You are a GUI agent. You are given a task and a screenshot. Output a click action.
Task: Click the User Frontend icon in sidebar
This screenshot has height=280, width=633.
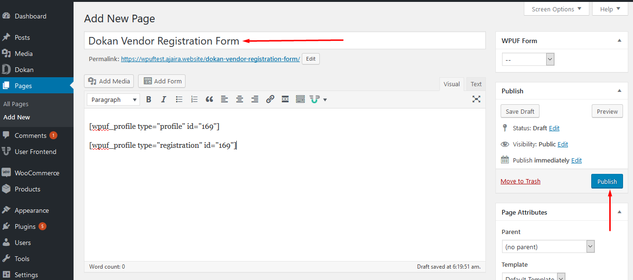pyautogui.click(x=6, y=152)
